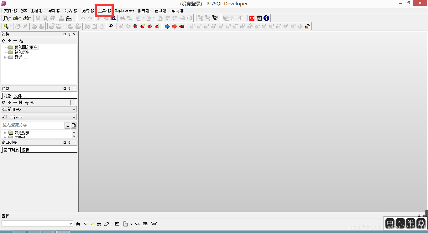Switch to the 模板 tab

pos(26,150)
